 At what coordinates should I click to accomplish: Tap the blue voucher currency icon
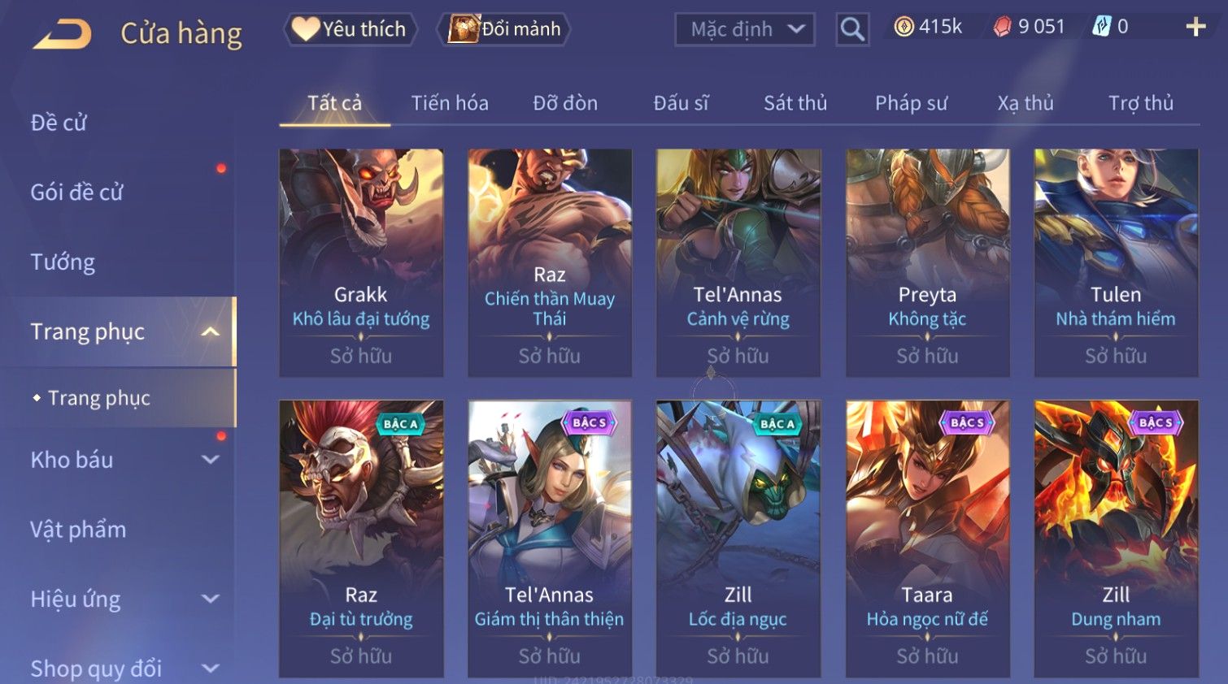[x=1101, y=27]
